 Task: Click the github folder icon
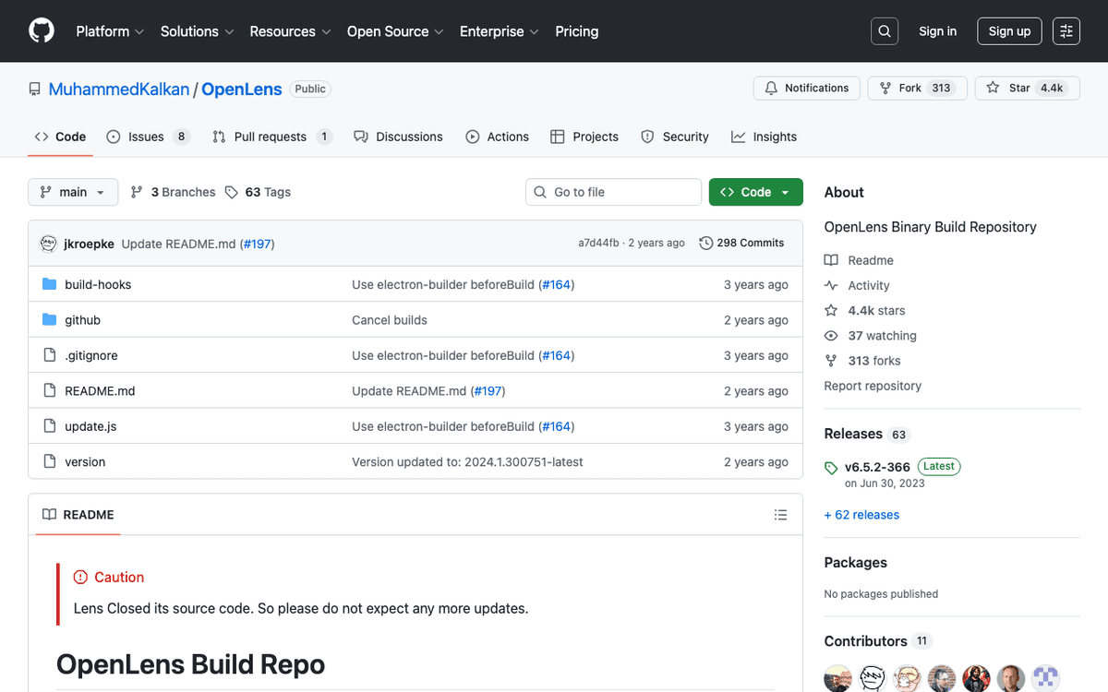click(x=50, y=320)
